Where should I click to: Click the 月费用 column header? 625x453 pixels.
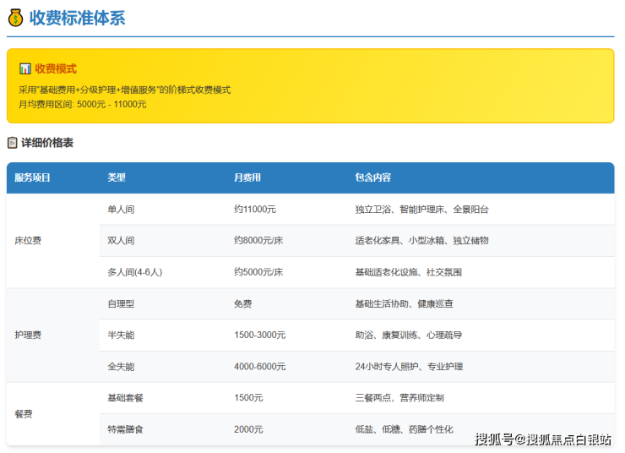tap(247, 177)
